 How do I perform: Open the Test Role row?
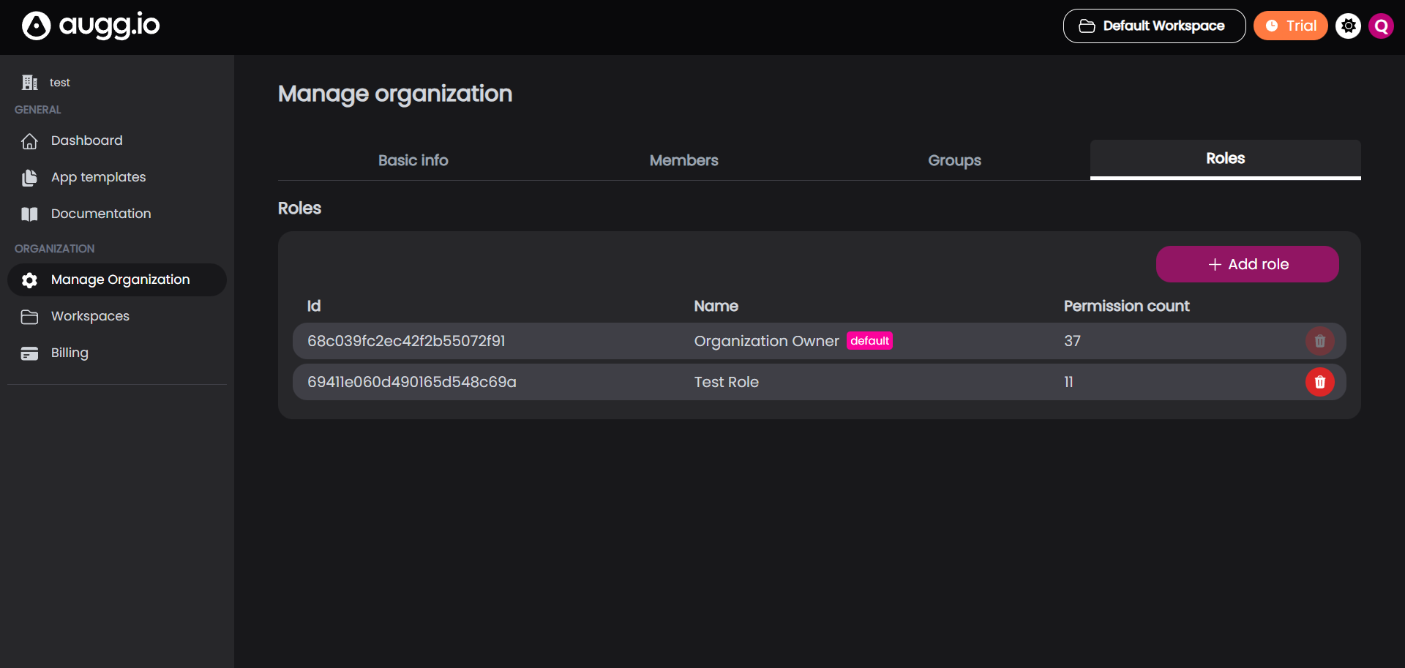coord(726,382)
